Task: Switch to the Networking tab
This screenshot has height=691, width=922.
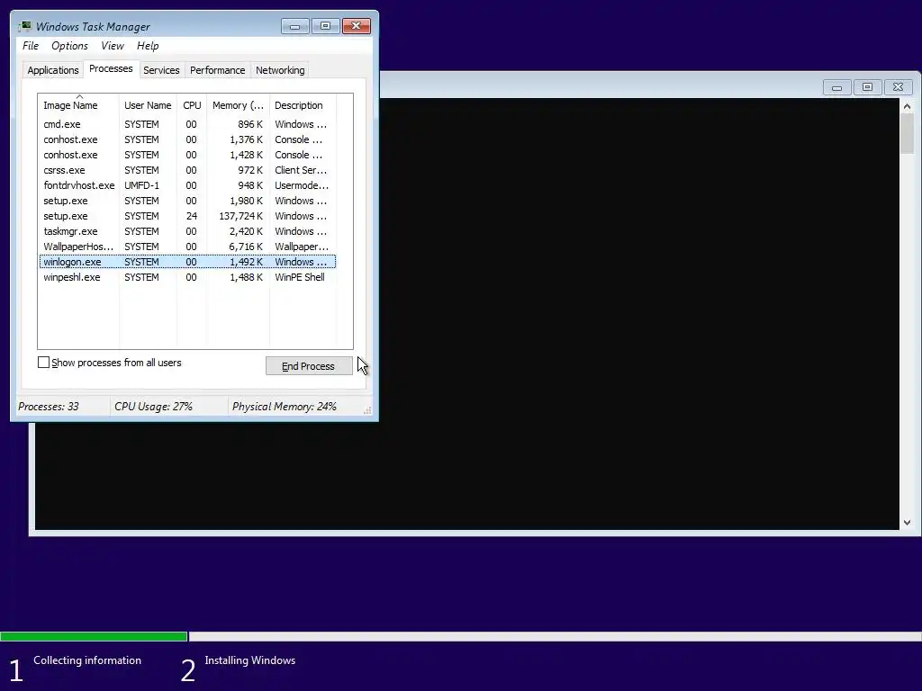Action: 280,70
